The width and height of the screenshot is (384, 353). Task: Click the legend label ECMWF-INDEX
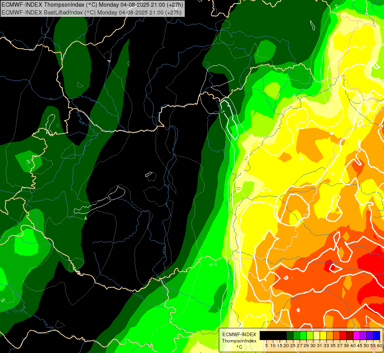pos(239,335)
